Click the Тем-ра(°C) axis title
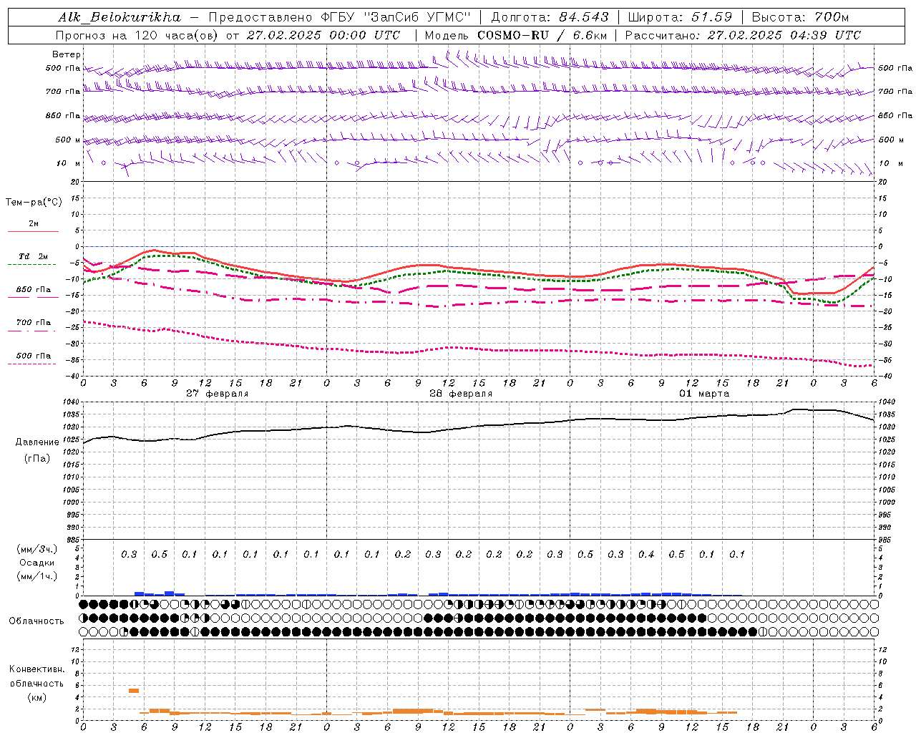This screenshot has width=916, height=733. (x=34, y=203)
